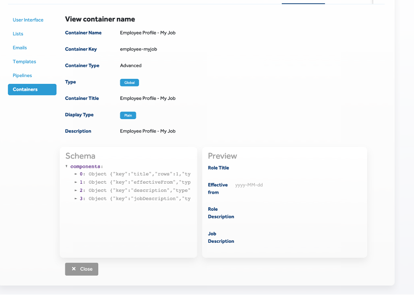The image size is (414, 295).
Task: Click the Job Description preview label
Action: click(x=221, y=237)
